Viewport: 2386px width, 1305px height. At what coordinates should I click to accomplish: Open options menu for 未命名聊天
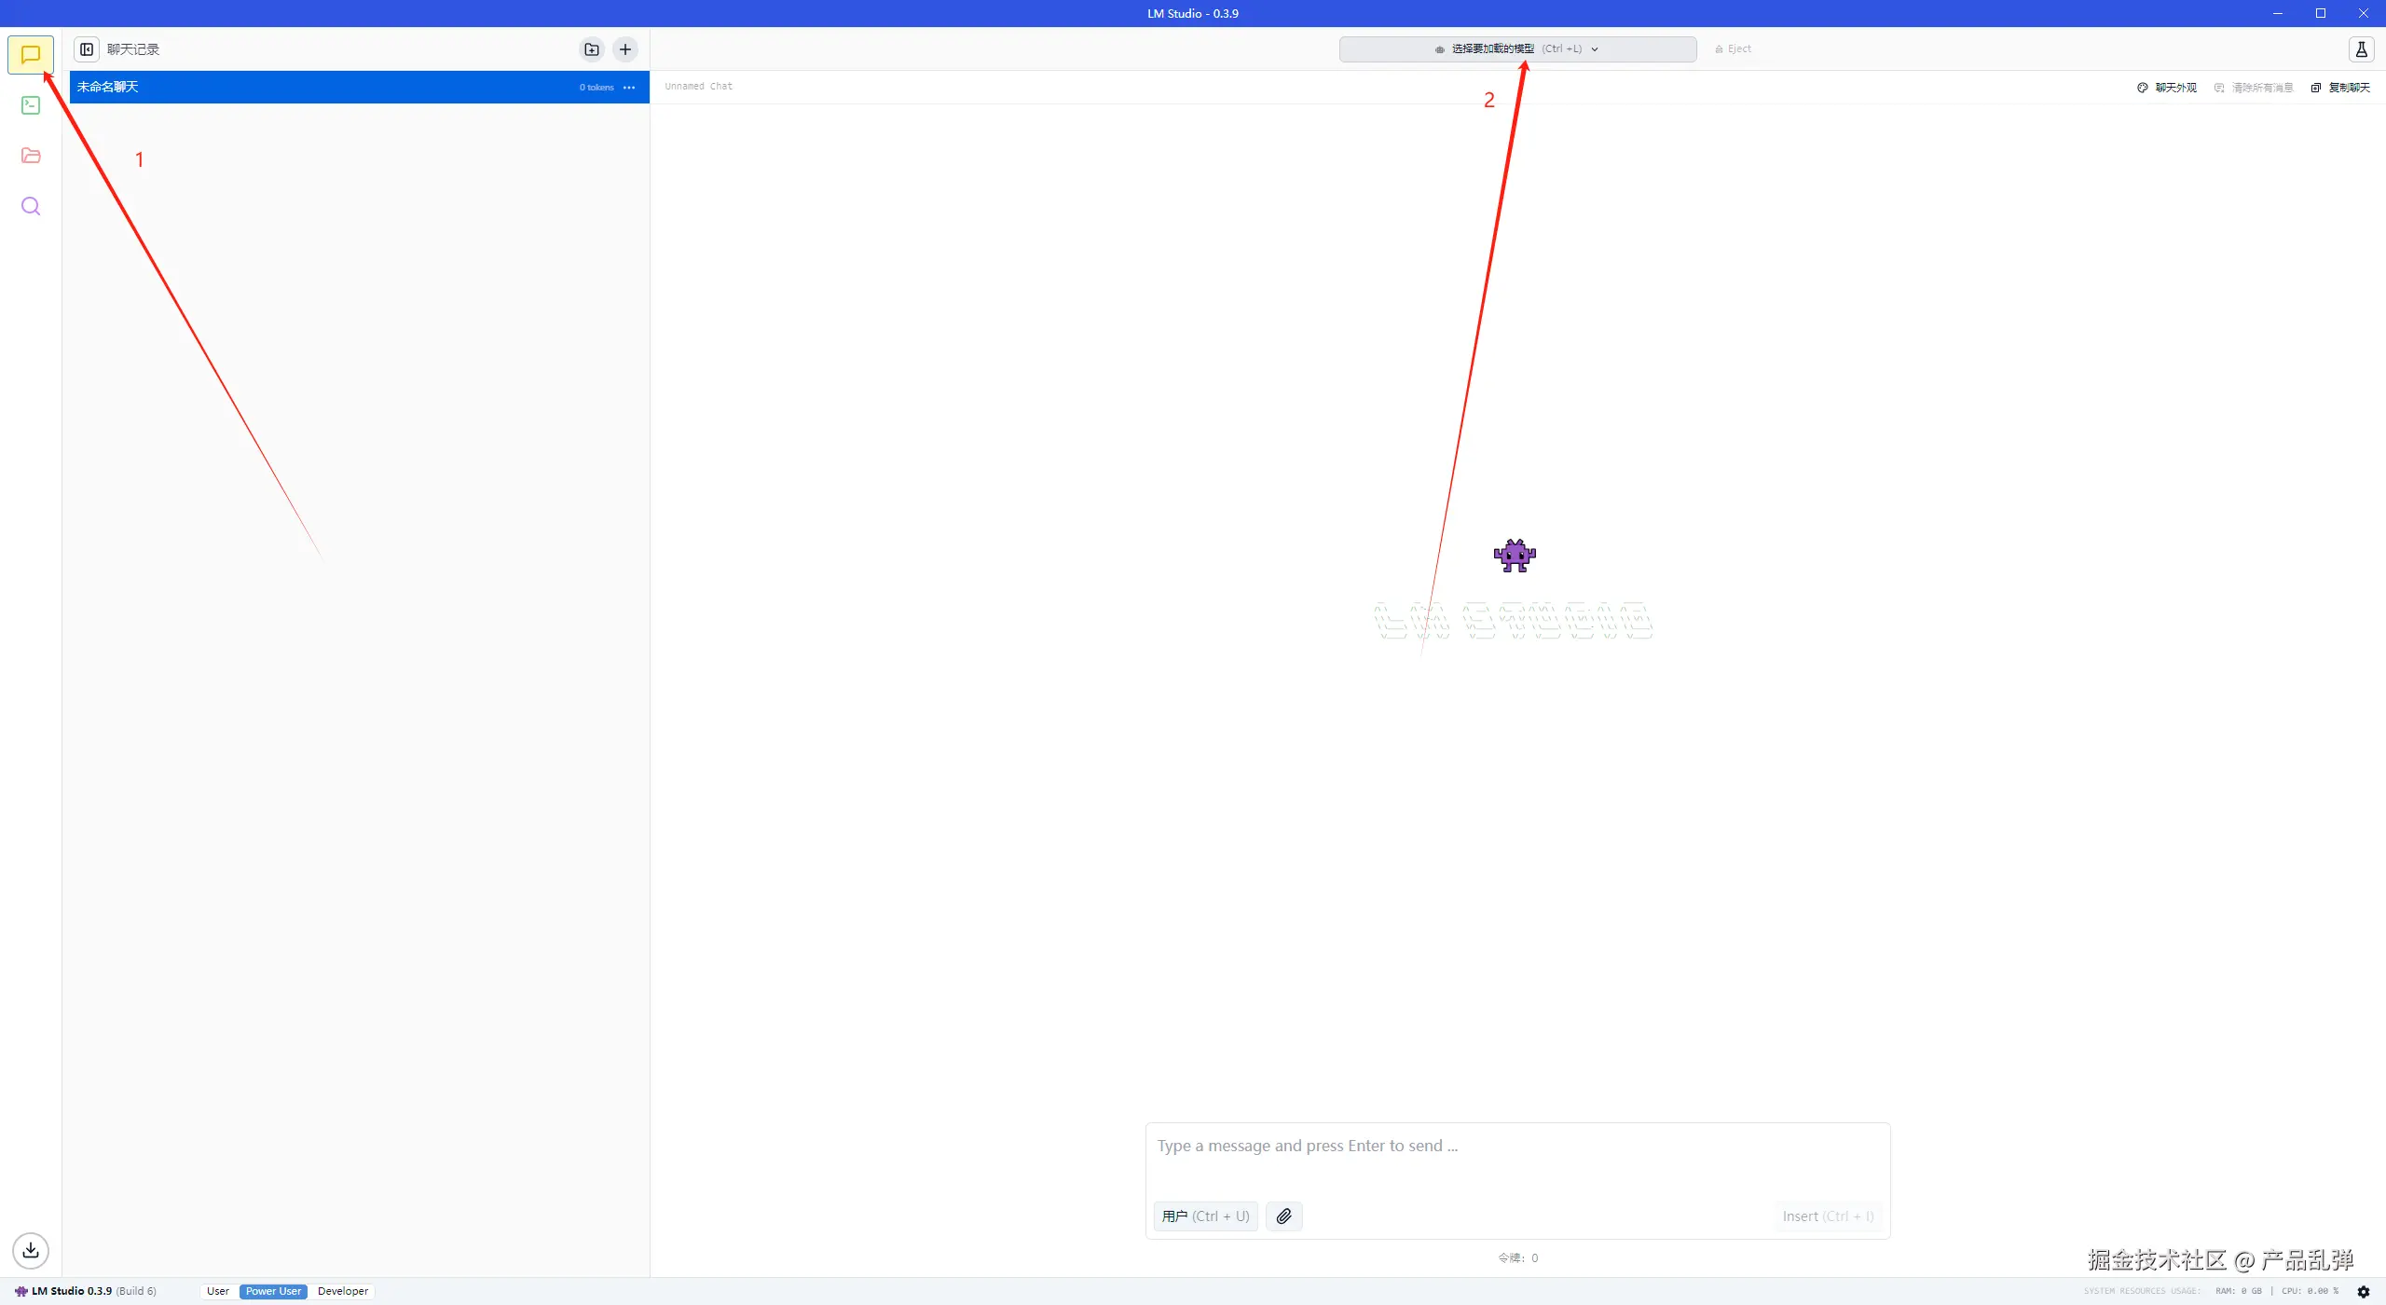629,88
